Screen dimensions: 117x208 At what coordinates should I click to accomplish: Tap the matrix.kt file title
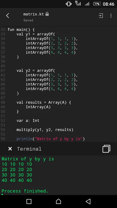34,14
